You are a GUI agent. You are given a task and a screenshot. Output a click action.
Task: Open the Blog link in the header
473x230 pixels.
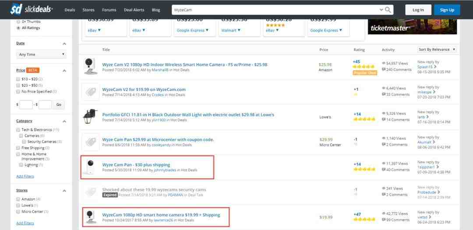coord(156,10)
